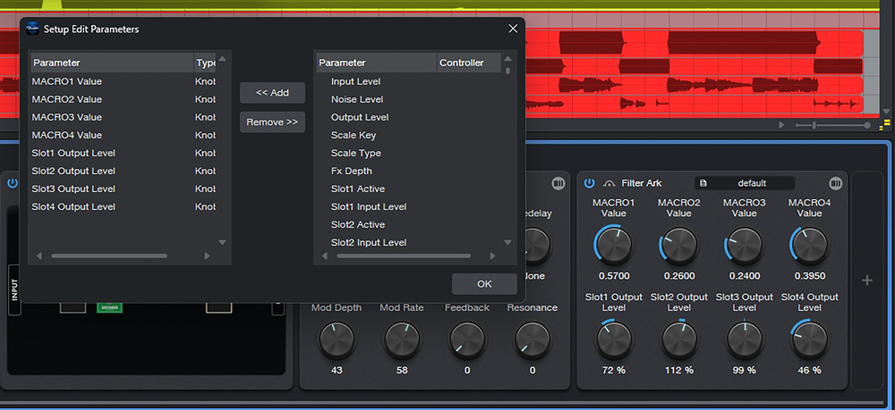Select MACRO1 Value in left parameter list

click(67, 81)
